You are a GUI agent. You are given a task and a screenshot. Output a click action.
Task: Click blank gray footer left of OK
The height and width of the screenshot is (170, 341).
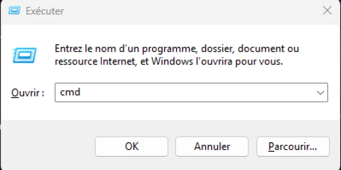[x=47, y=147]
